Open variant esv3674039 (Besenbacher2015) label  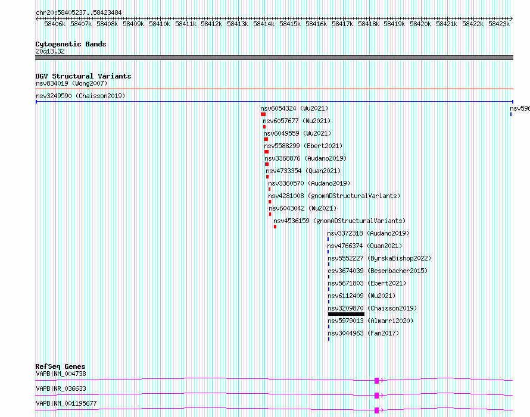[378, 271]
